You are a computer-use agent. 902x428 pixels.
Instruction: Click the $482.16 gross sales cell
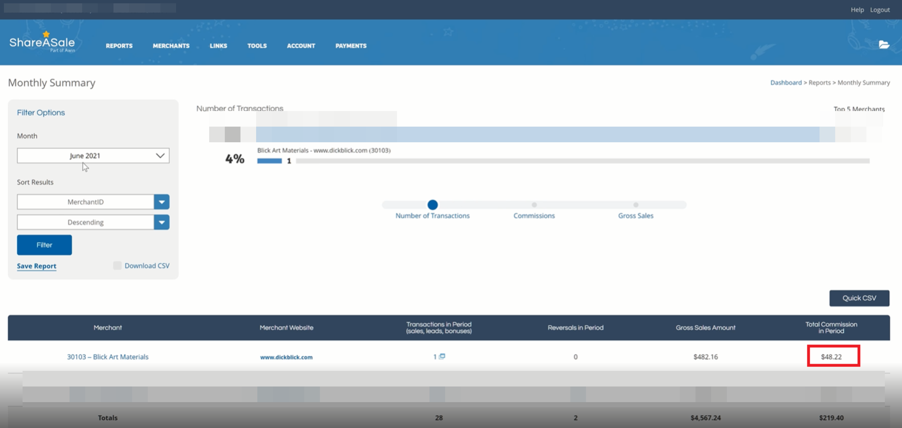705,357
